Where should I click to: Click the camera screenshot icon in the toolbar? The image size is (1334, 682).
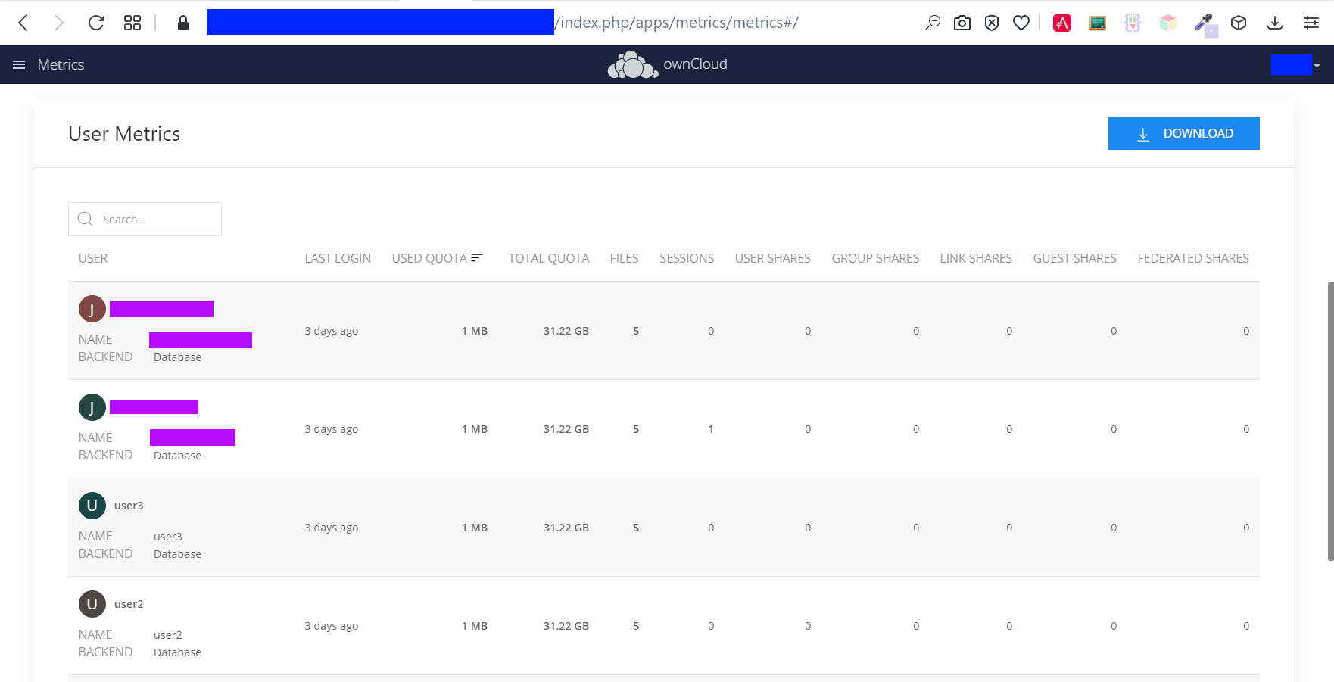pyautogui.click(x=962, y=23)
